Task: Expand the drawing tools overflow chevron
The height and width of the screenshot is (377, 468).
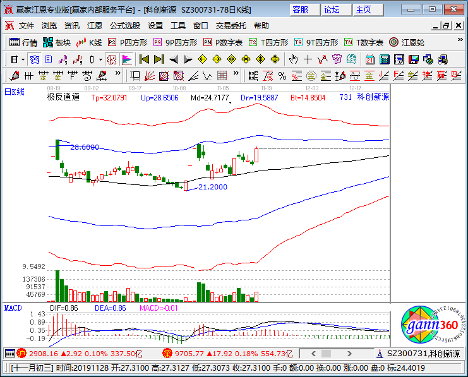Action: 118,73
